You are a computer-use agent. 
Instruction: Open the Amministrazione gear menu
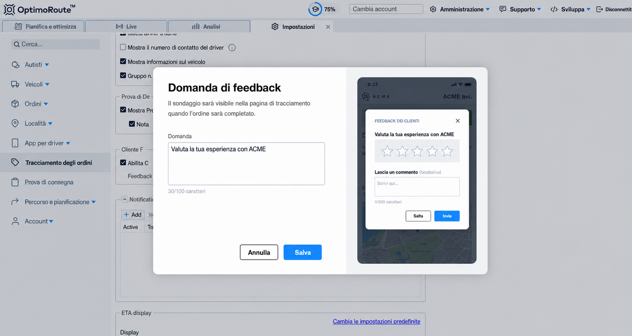tap(460, 9)
